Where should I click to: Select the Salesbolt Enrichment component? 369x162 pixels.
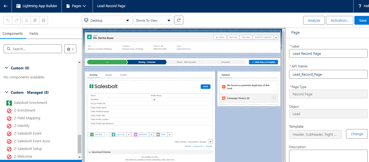[x=30, y=103]
